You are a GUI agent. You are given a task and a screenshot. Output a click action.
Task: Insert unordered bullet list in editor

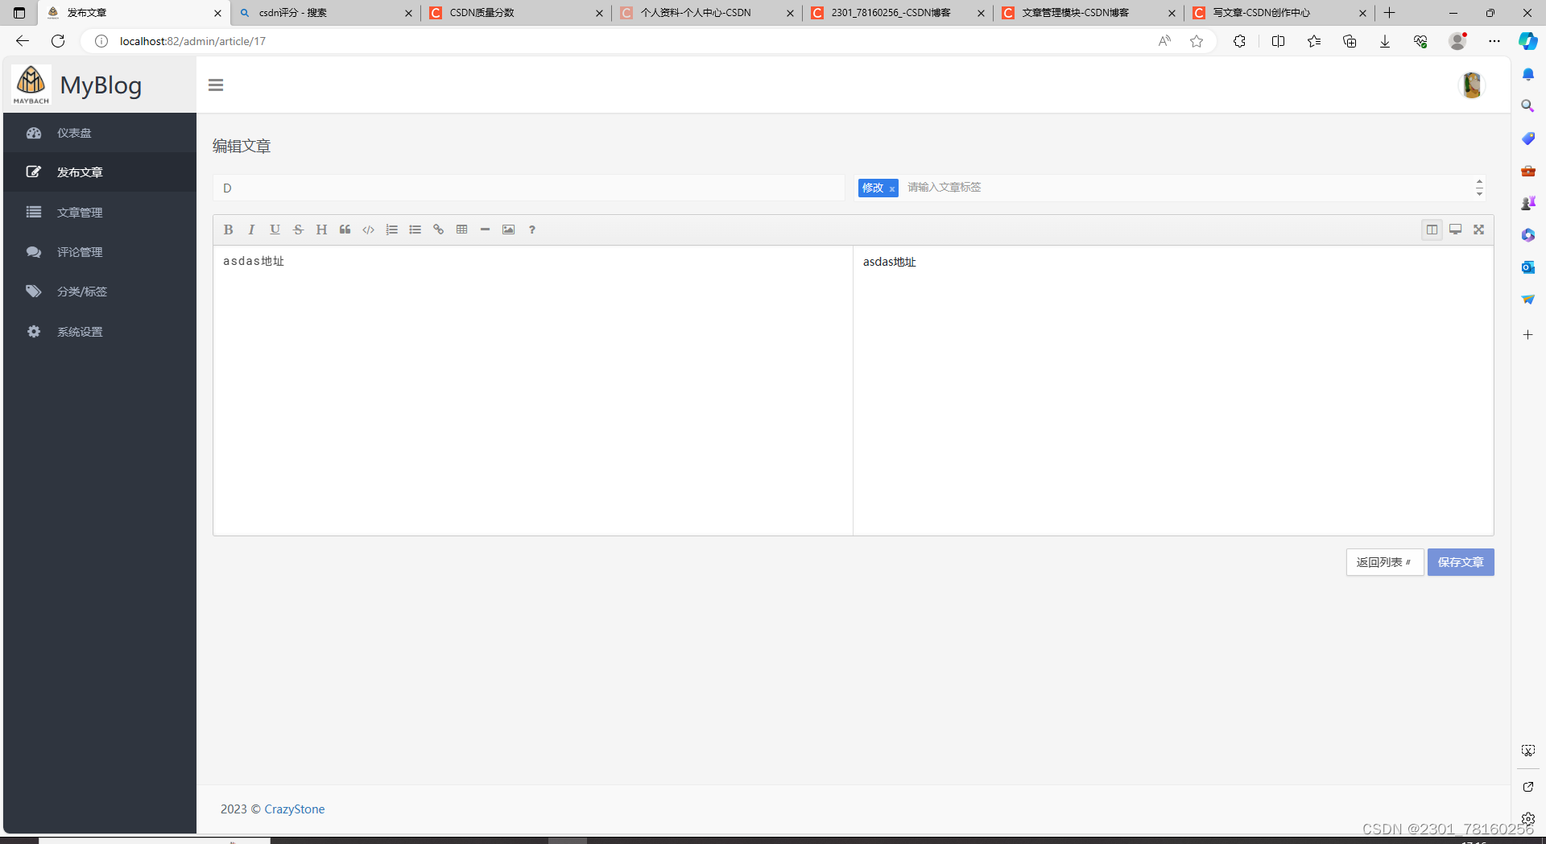[415, 230]
